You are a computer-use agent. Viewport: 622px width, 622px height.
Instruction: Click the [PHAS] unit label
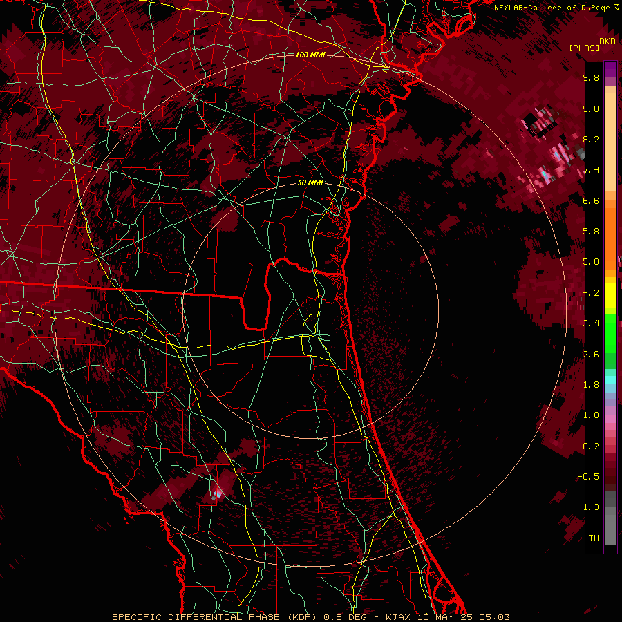click(584, 48)
